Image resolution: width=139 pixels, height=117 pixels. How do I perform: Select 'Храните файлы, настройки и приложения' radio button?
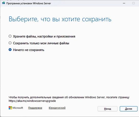[10, 36]
